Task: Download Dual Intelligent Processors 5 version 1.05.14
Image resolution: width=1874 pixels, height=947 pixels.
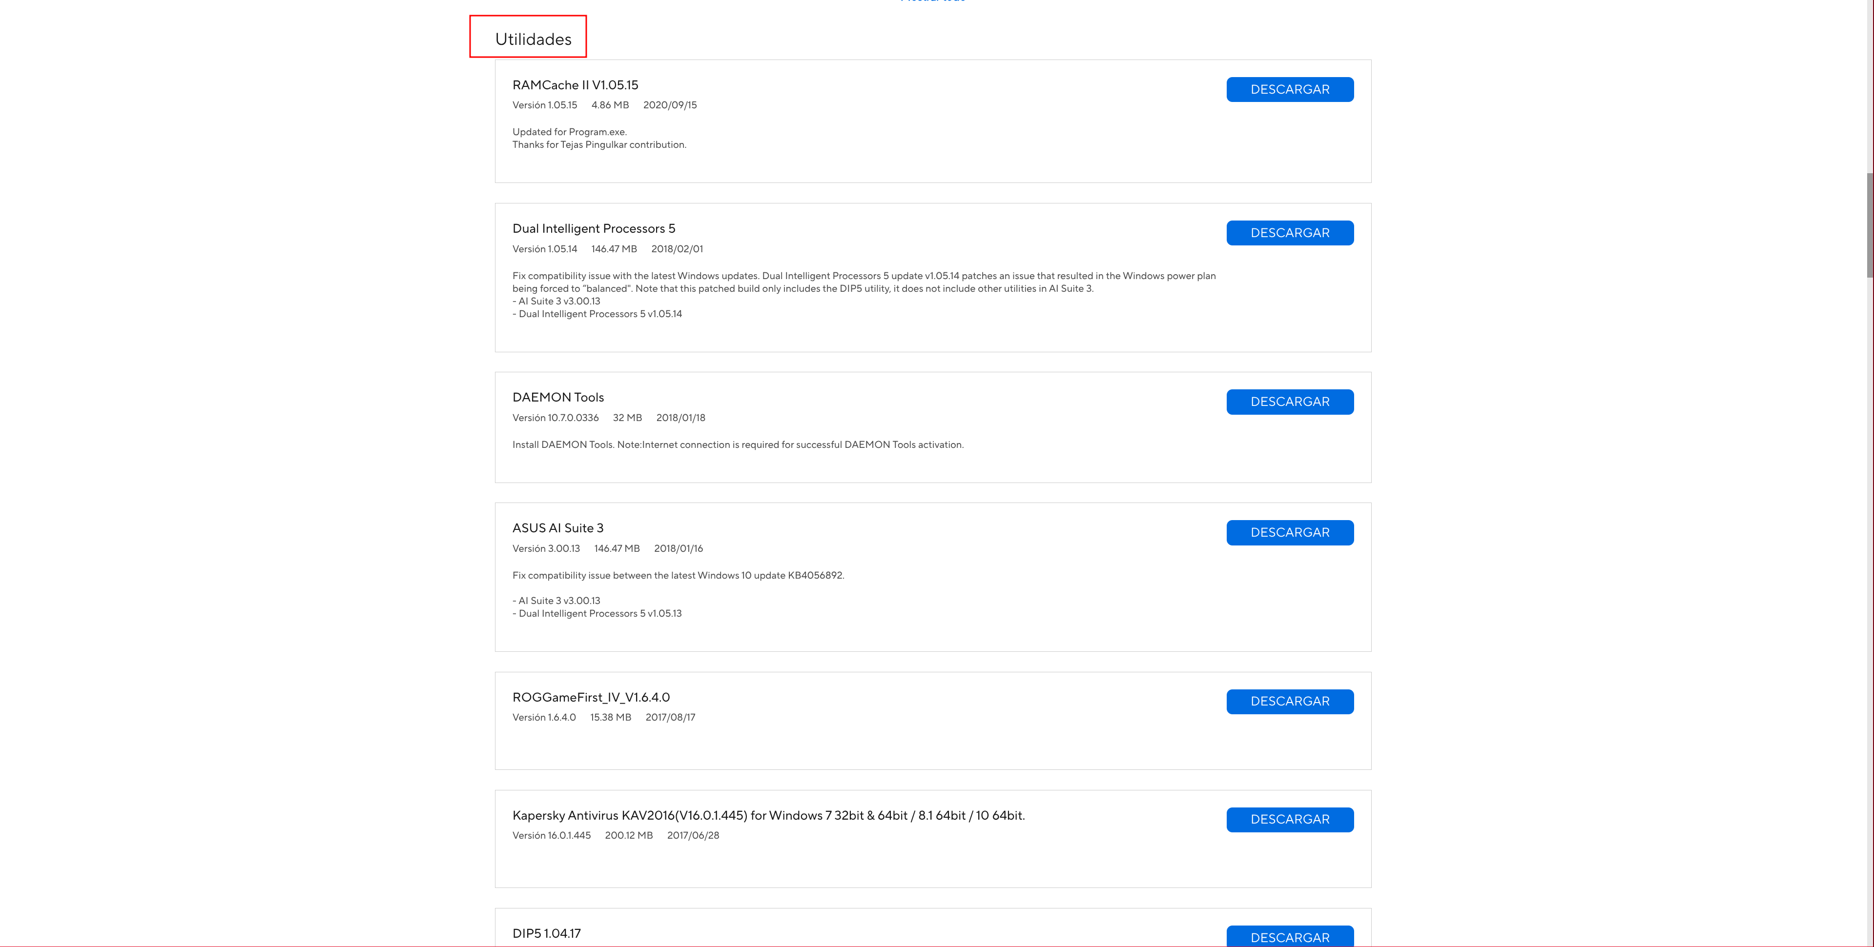Action: 1289,233
